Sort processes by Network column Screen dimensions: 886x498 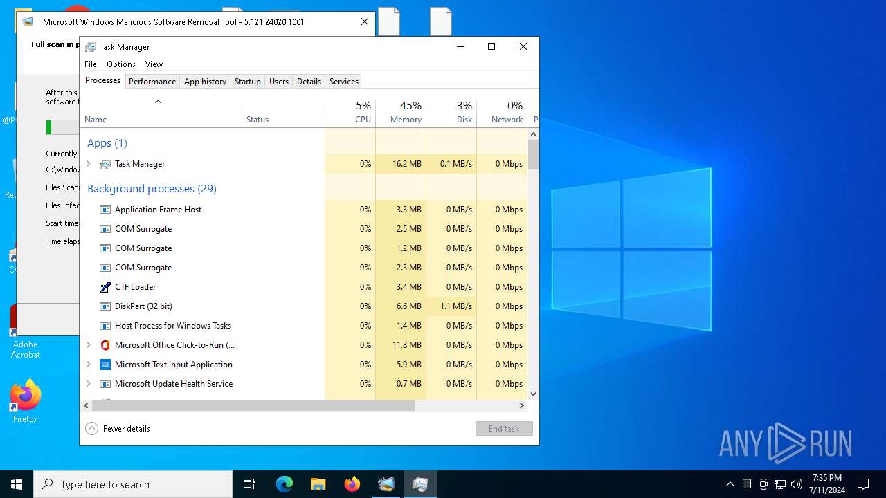coord(502,113)
